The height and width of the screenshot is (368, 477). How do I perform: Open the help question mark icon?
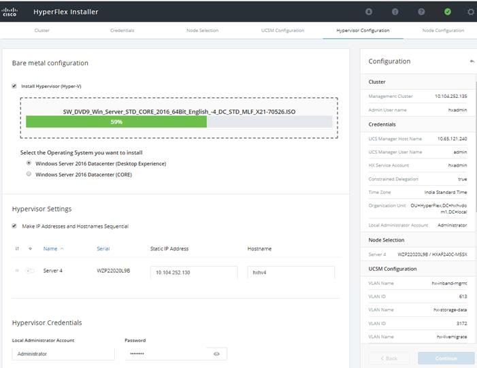point(421,12)
